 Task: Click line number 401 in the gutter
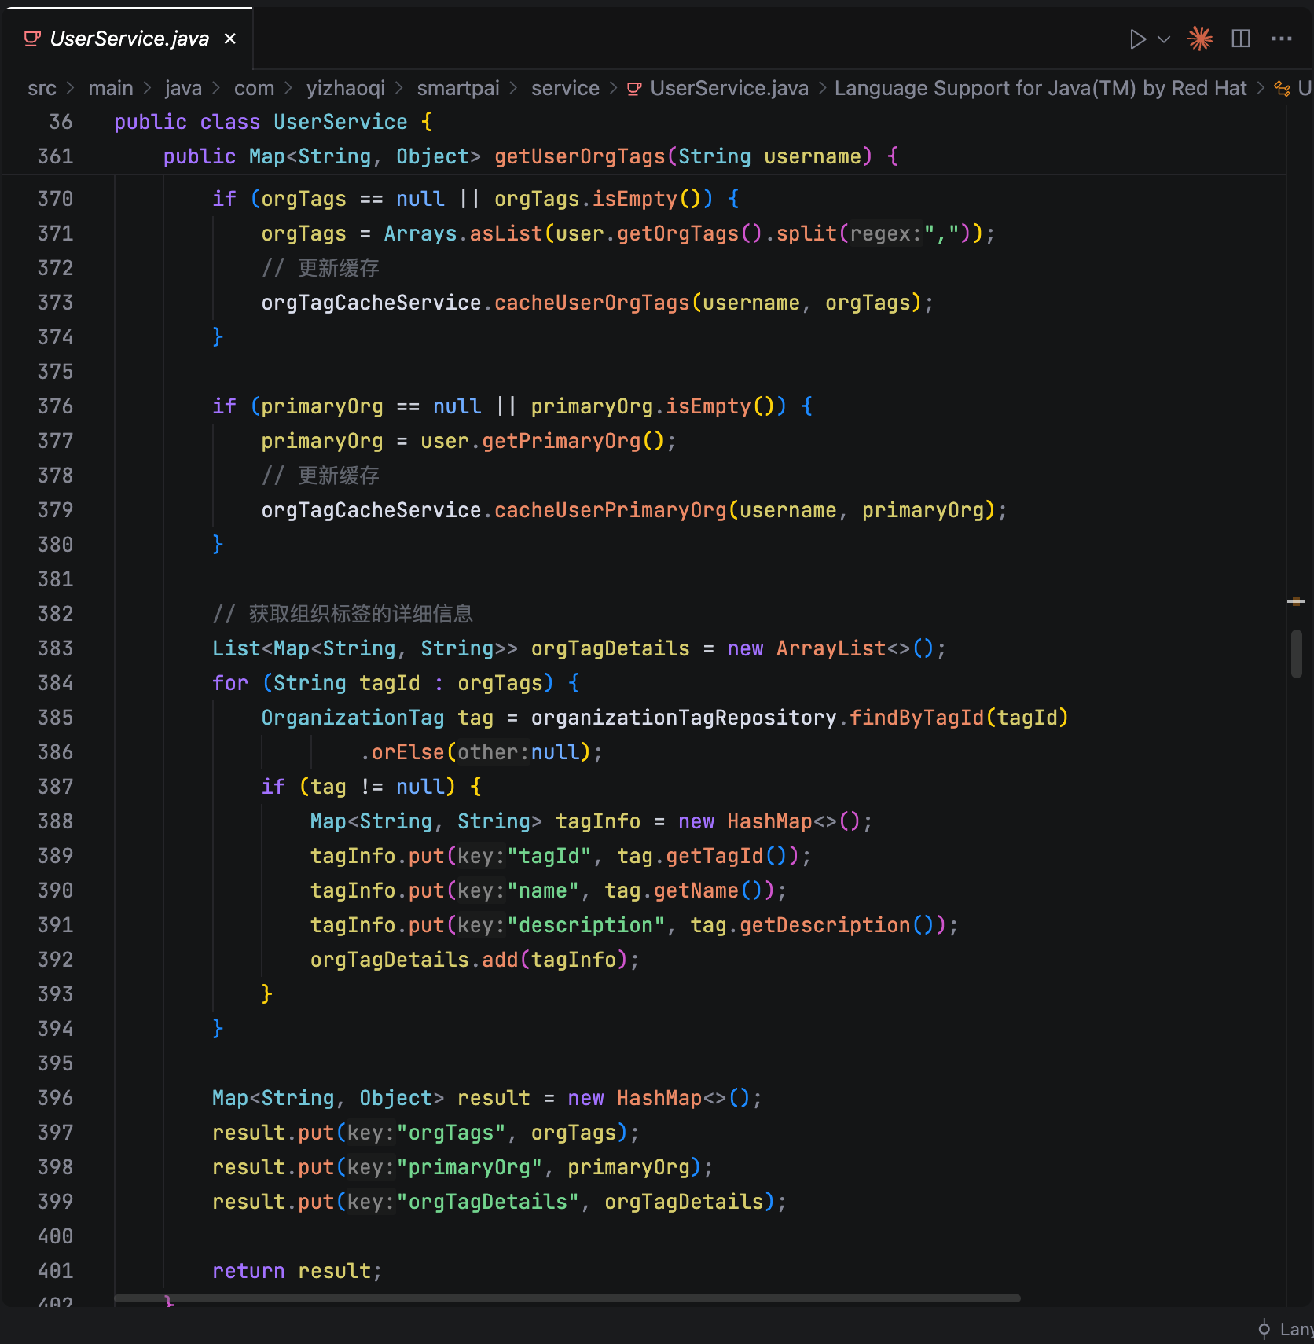(x=55, y=1271)
